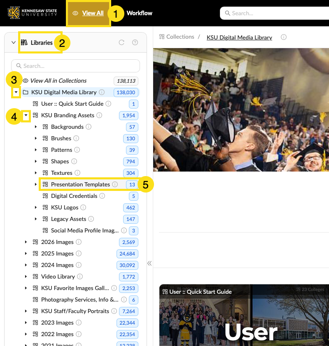Collapse the KSU Branding Assets collection
329x346 pixels.
[x=26, y=115]
